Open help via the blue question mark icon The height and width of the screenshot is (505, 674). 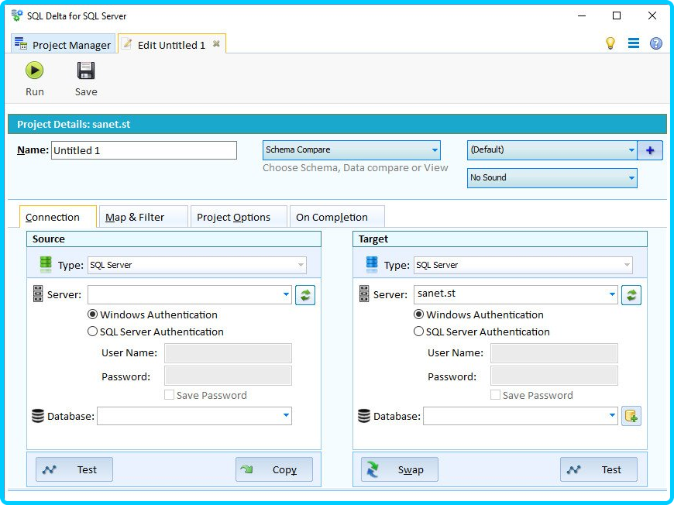pyautogui.click(x=655, y=43)
